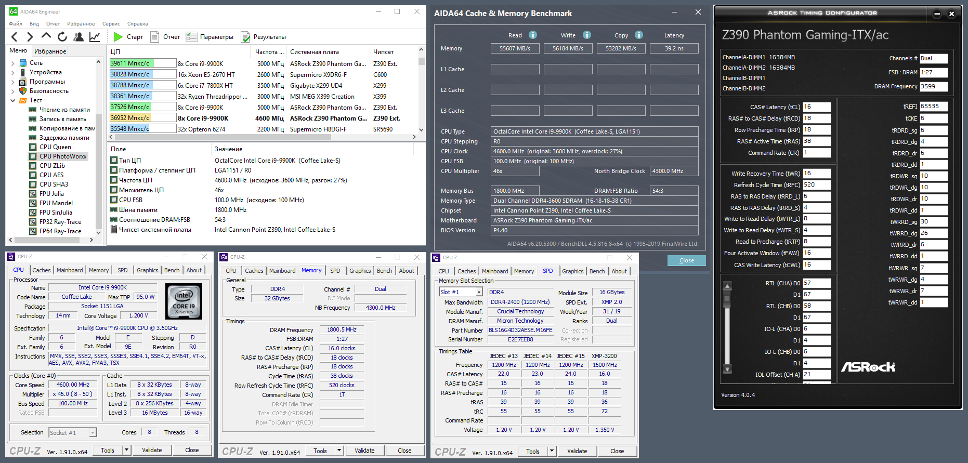Open Caches tab in CPU-Z CPU window
Image resolution: width=968 pixels, height=463 pixels.
coord(42,270)
